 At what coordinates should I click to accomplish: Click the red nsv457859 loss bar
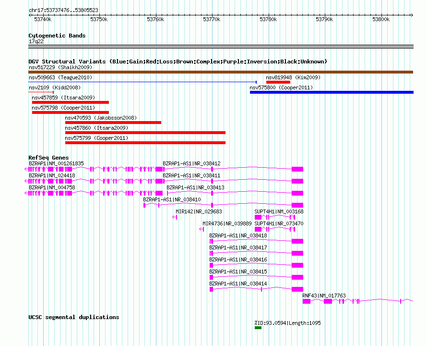(70, 102)
